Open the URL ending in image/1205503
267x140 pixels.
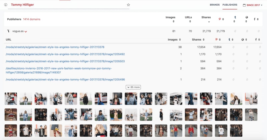(65, 61)
